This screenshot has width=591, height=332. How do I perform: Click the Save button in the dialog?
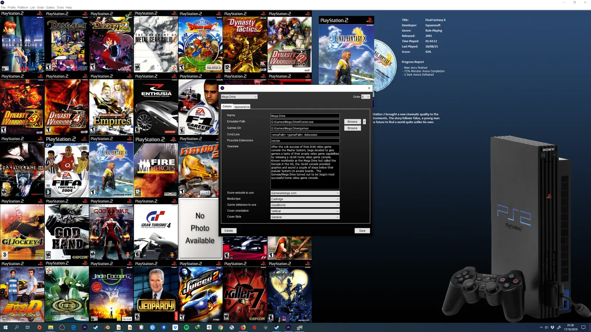[362, 231]
